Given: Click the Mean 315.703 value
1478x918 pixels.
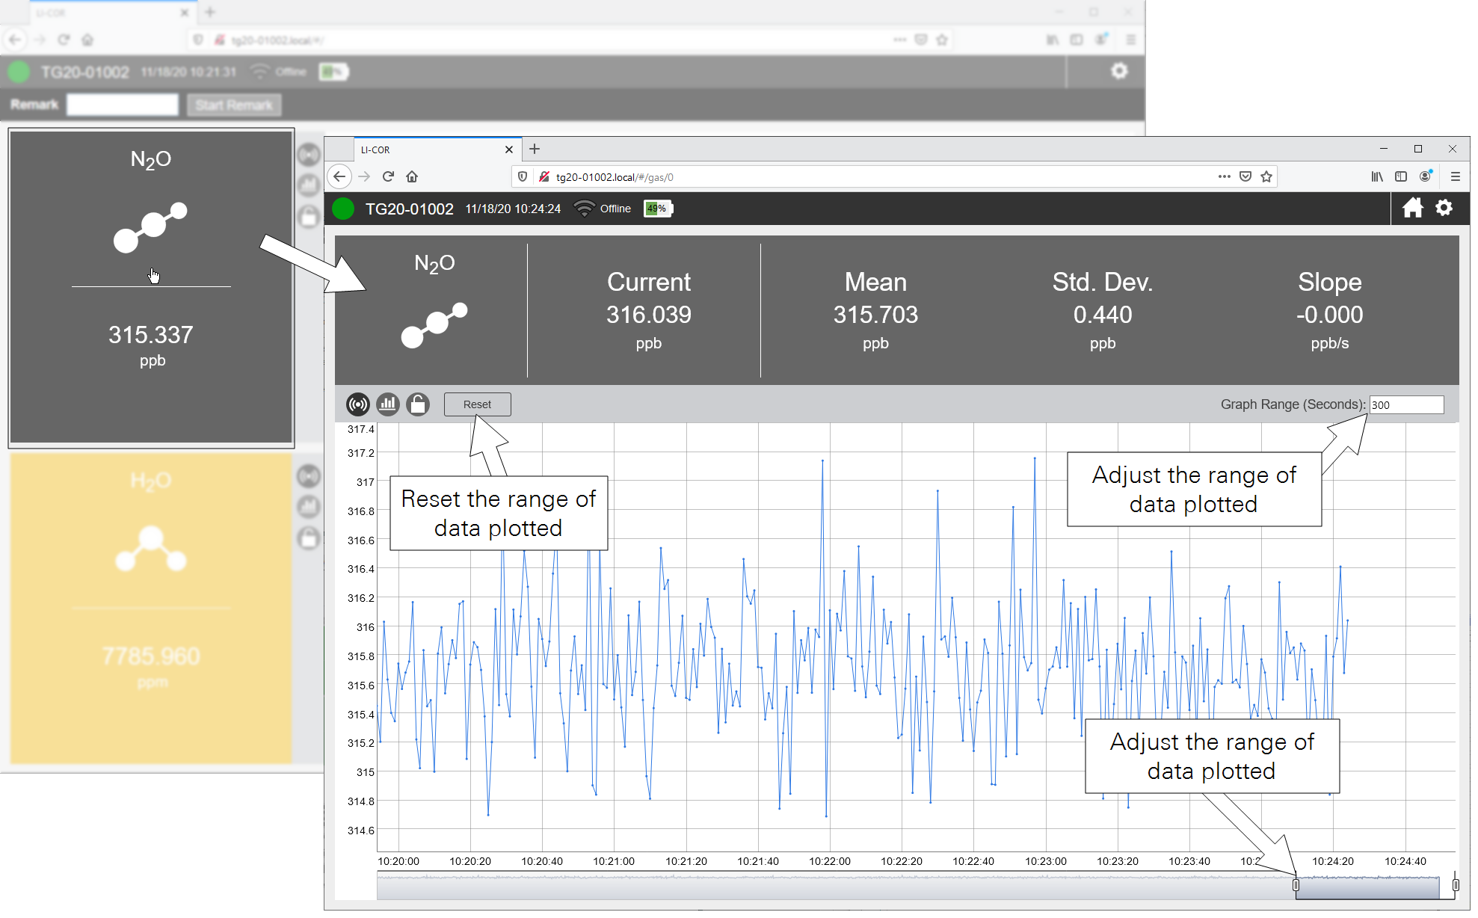Looking at the screenshot, I should tap(875, 315).
